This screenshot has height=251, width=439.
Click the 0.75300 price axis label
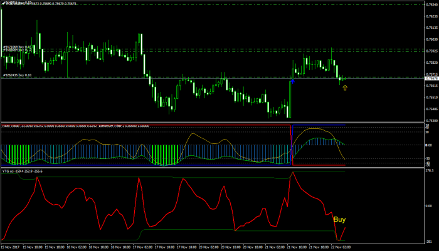[431, 121]
